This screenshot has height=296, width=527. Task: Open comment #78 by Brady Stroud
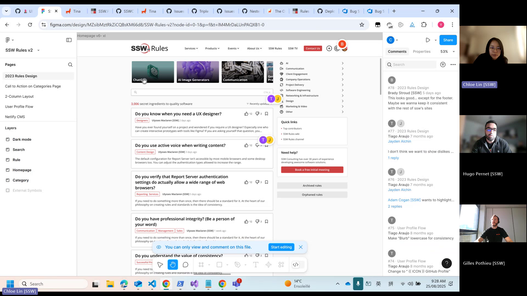tap(421, 93)
